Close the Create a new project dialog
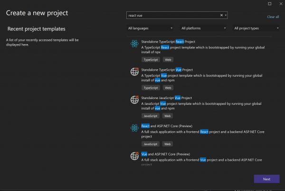The image size is (285, 191). 281,4
